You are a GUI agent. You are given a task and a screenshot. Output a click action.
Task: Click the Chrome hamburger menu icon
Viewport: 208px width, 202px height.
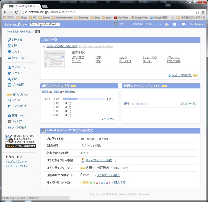[203, 12]
